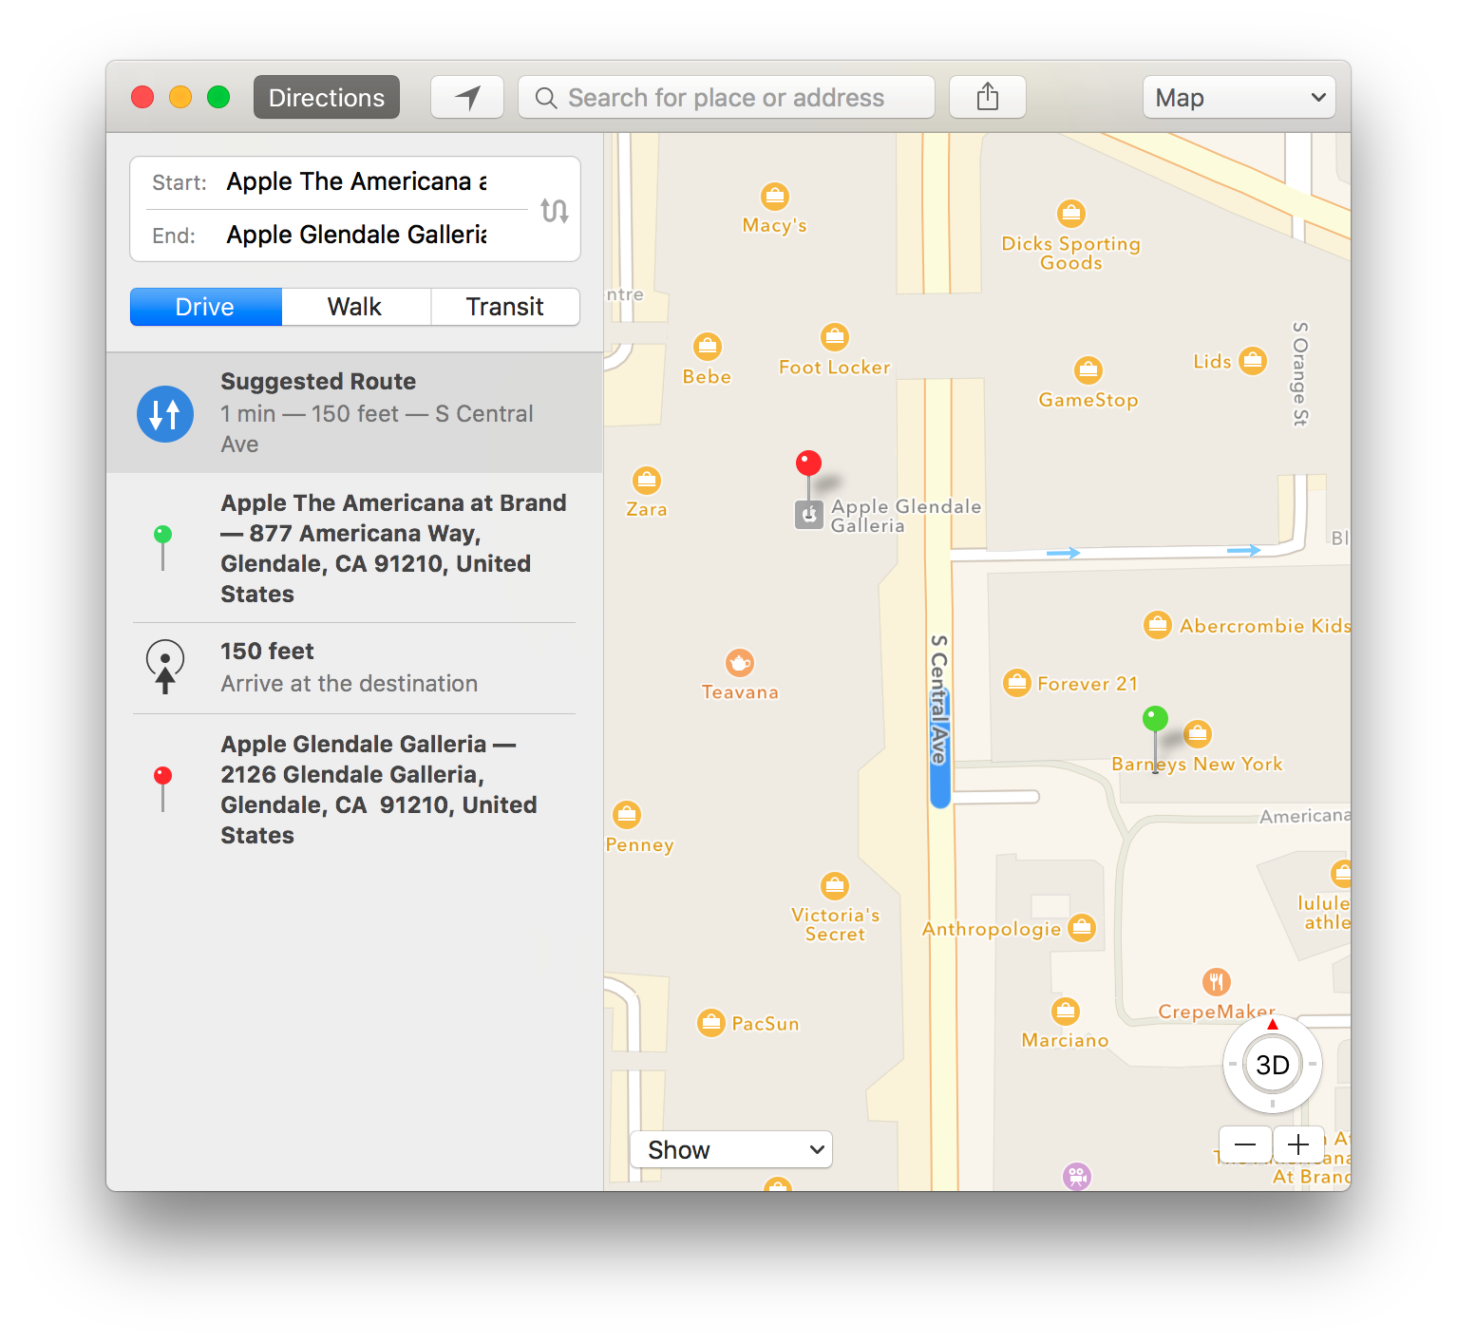Screen dimensions: 1457x1343
Task: Select the Lids store pin
Action: click(1253, 361)
